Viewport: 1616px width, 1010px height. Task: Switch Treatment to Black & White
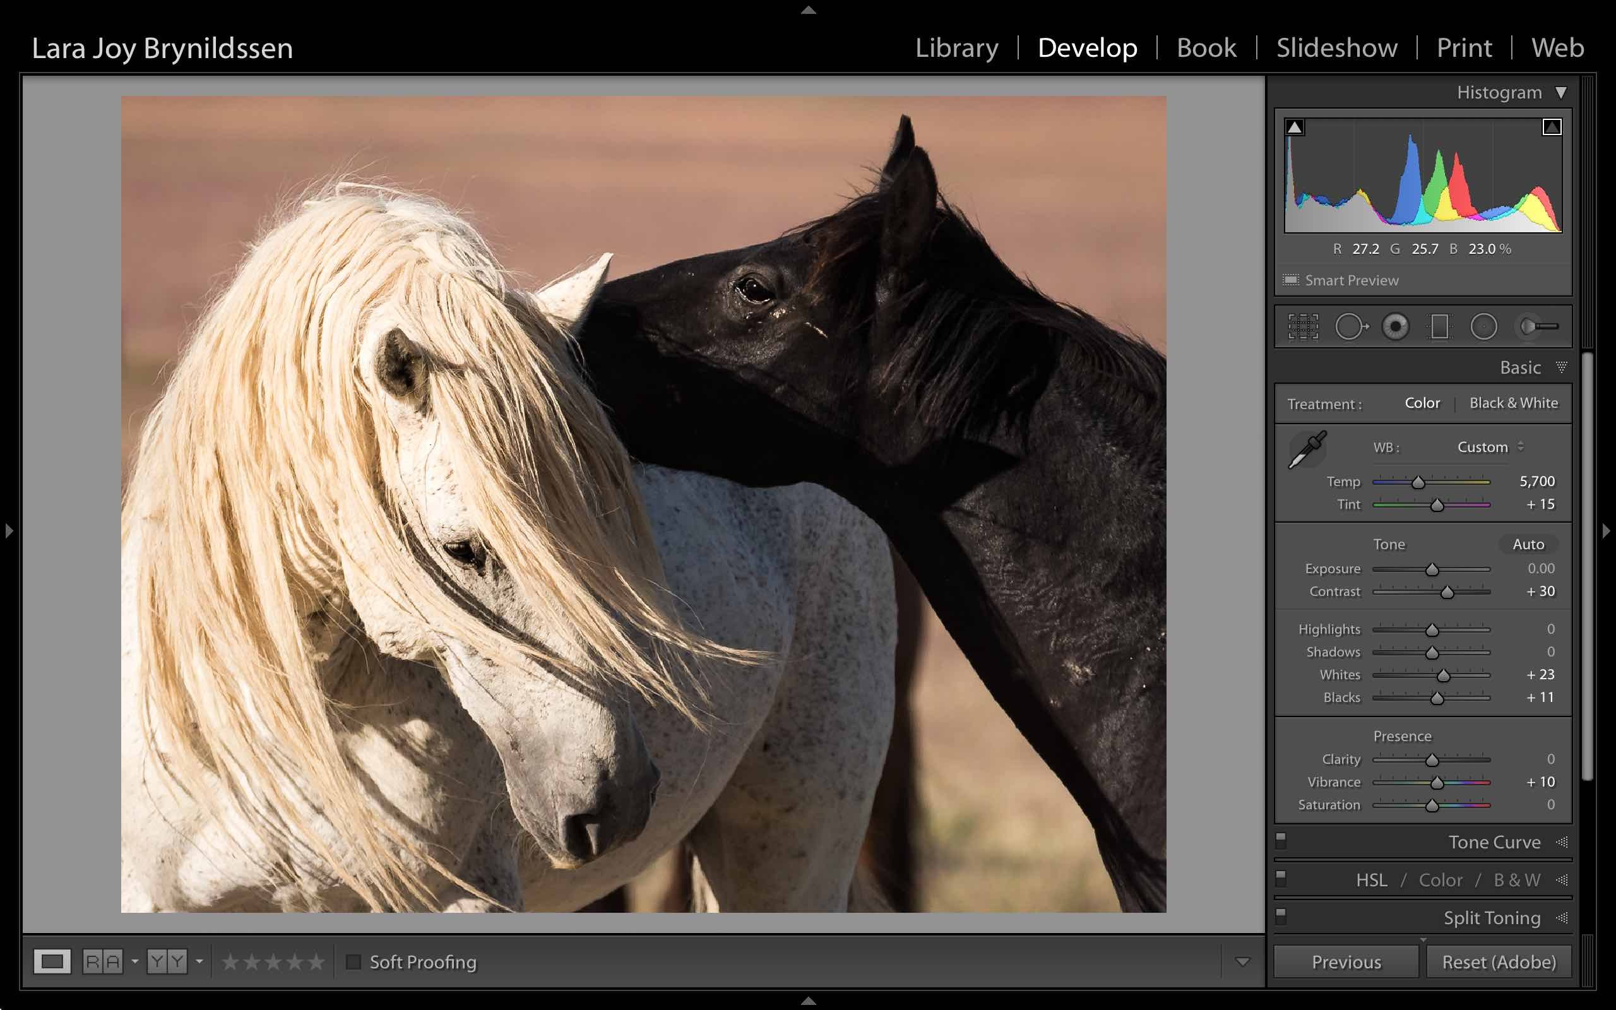[x=1513, y=403]
